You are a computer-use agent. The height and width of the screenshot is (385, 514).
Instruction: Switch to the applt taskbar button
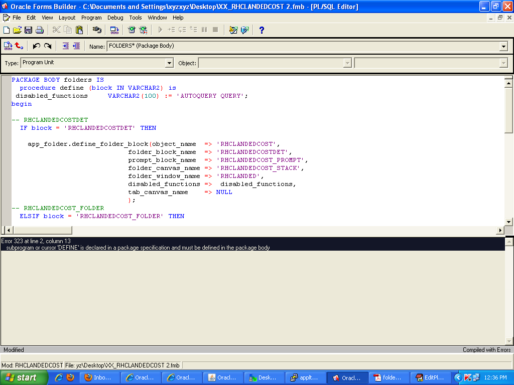click(x=306, y=378)
